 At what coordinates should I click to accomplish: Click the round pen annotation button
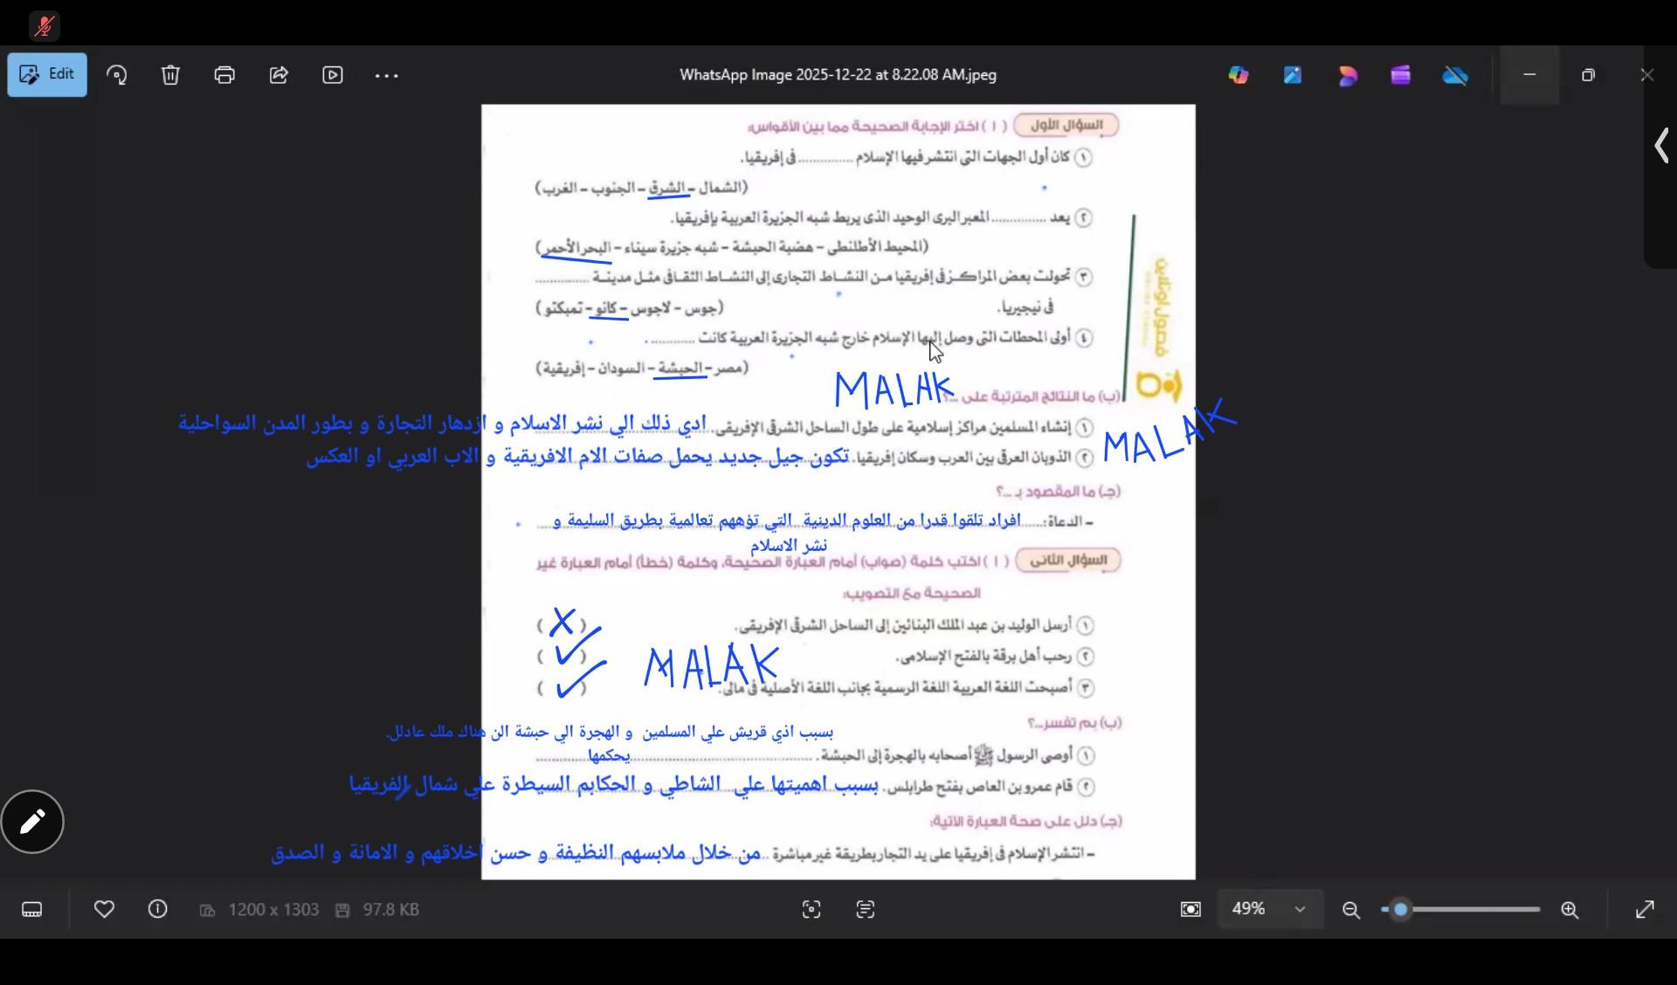(32, 822)
